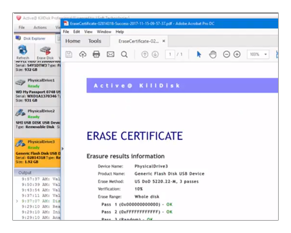Switch to Tools tab in Acrobat
Screen dimensions: 291x233
pyautogui.click(x=94, y=41)
